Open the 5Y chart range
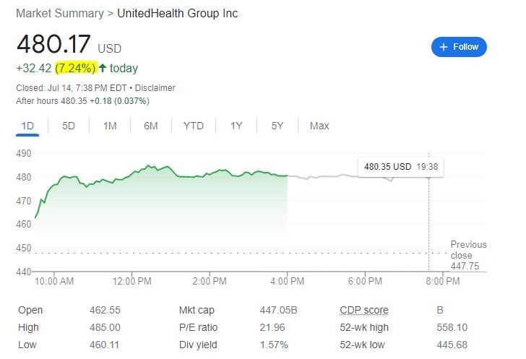Viewport: 526px width, 359px height. pyautogui.click(x=277, y=126)
